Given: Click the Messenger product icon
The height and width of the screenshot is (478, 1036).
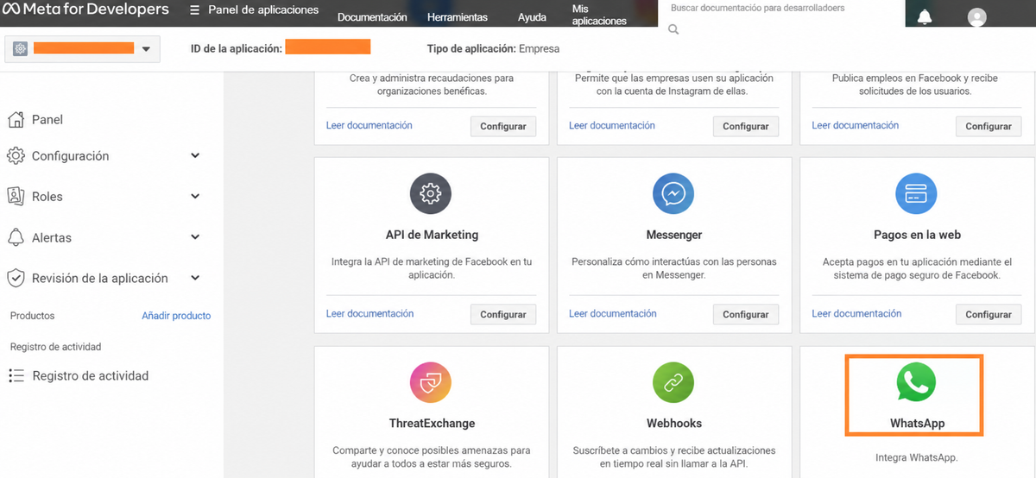Looking at the screenshot, I should point(673,194).
